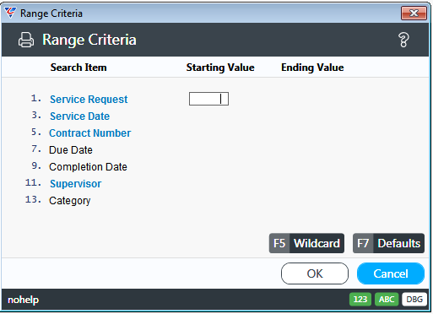
Task: Click the Category search item
Action: pyautogui.click(x=69, y=201)
